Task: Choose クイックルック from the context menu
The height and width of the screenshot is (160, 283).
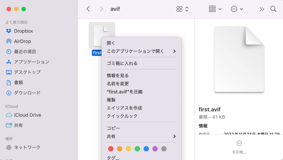Action: [x=141, y=116]
